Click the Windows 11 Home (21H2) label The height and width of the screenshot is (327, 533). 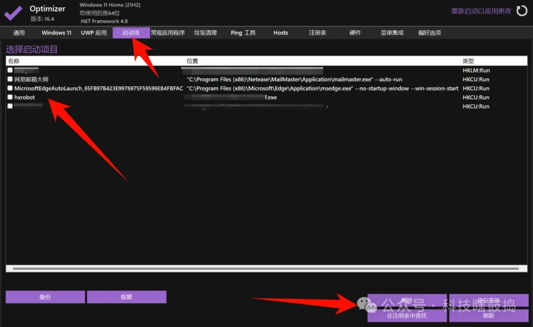(x=110, y=5)
